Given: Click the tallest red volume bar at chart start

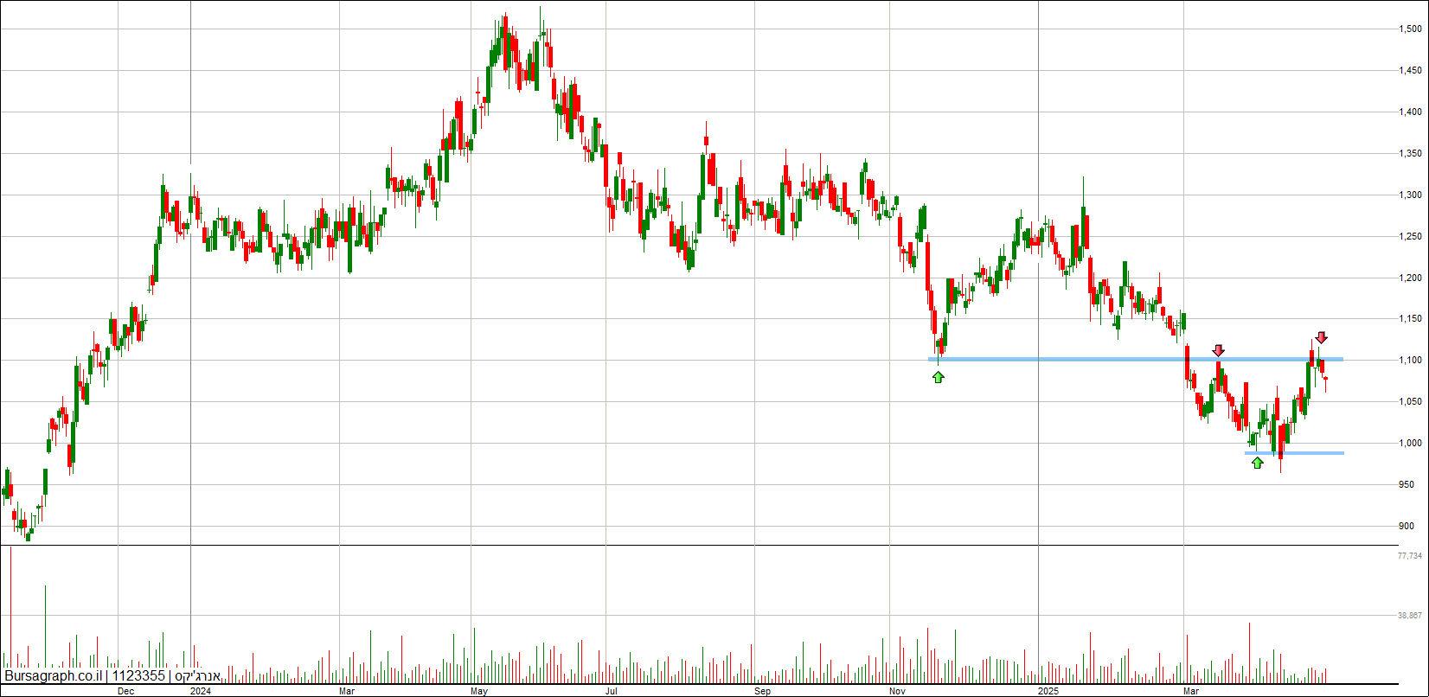Looking at the screenshot, I should point(11,615).
